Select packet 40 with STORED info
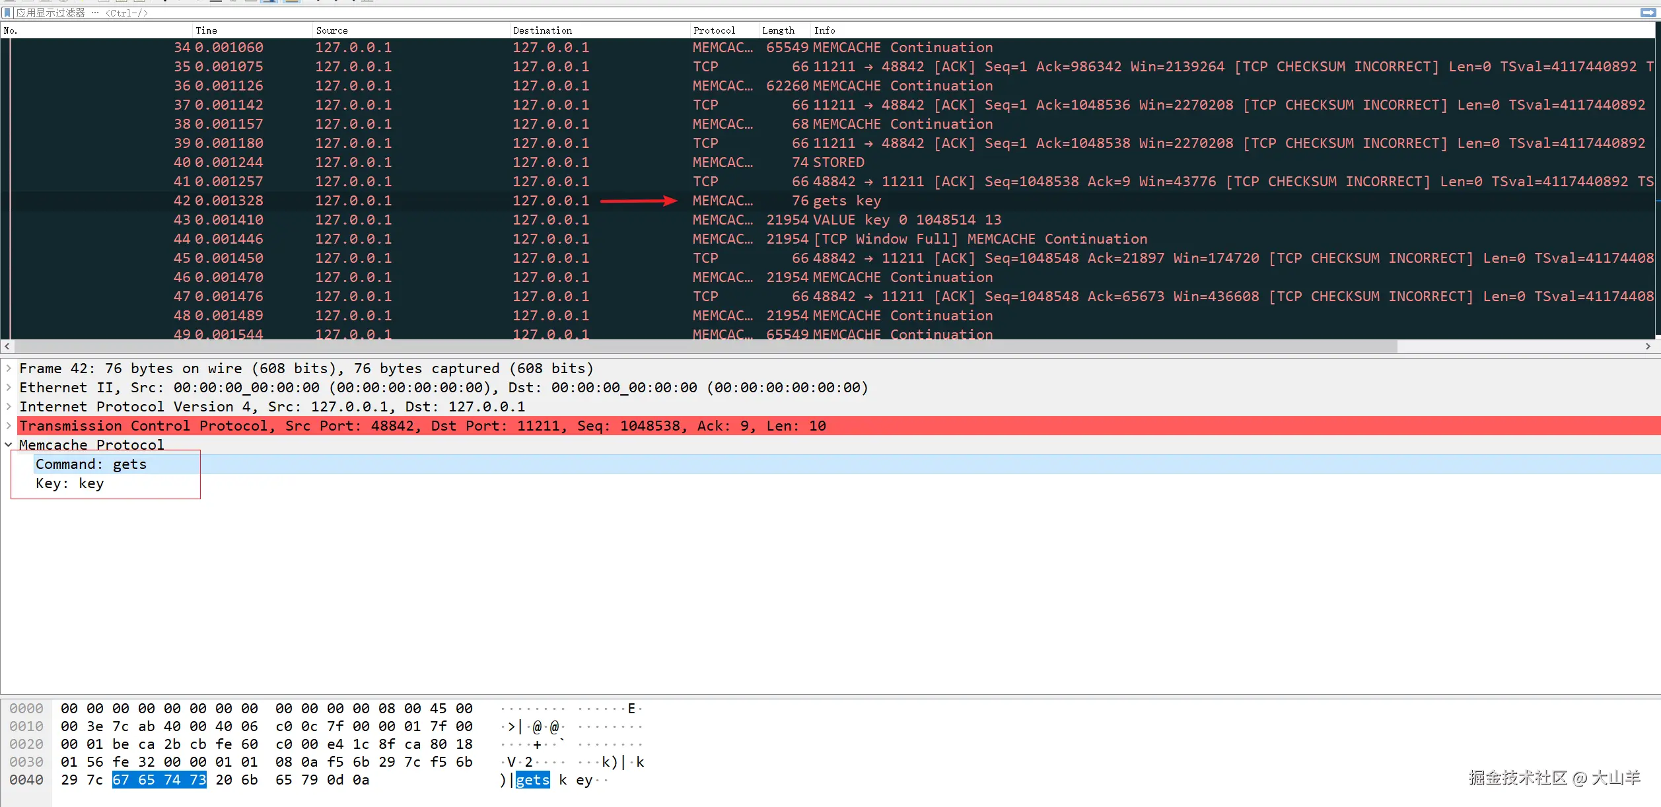1661x807 pixels. [x=839, y=162]
